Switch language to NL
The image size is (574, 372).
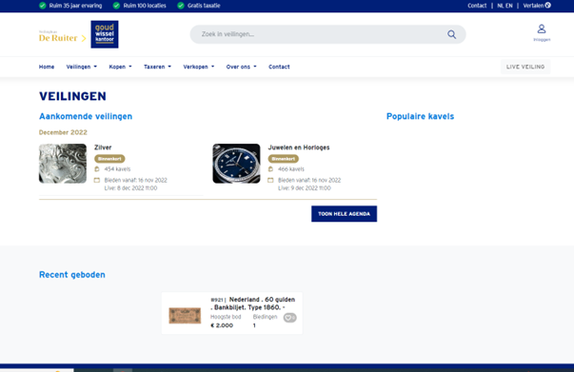501,6
